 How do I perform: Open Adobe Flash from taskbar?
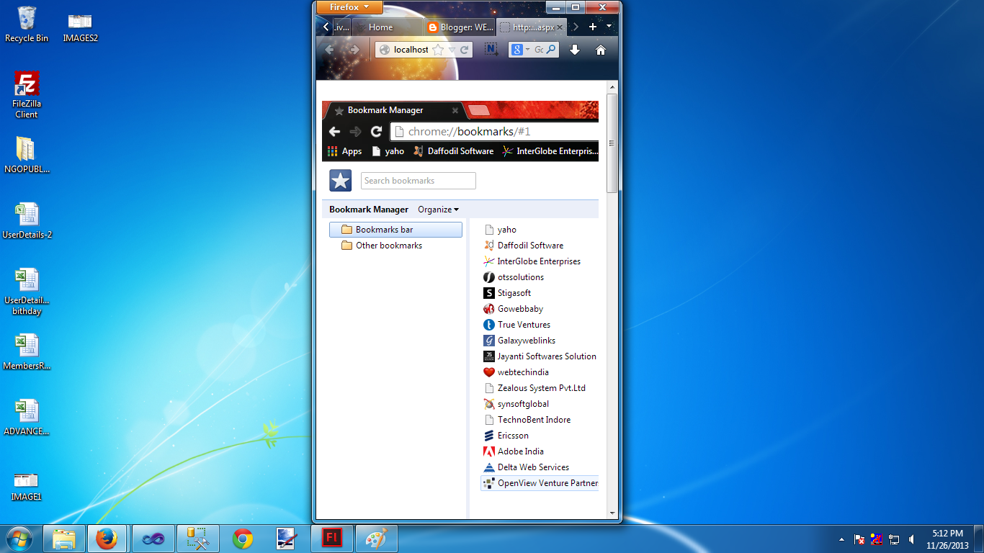pyautogui.click(x=331, y=539)
